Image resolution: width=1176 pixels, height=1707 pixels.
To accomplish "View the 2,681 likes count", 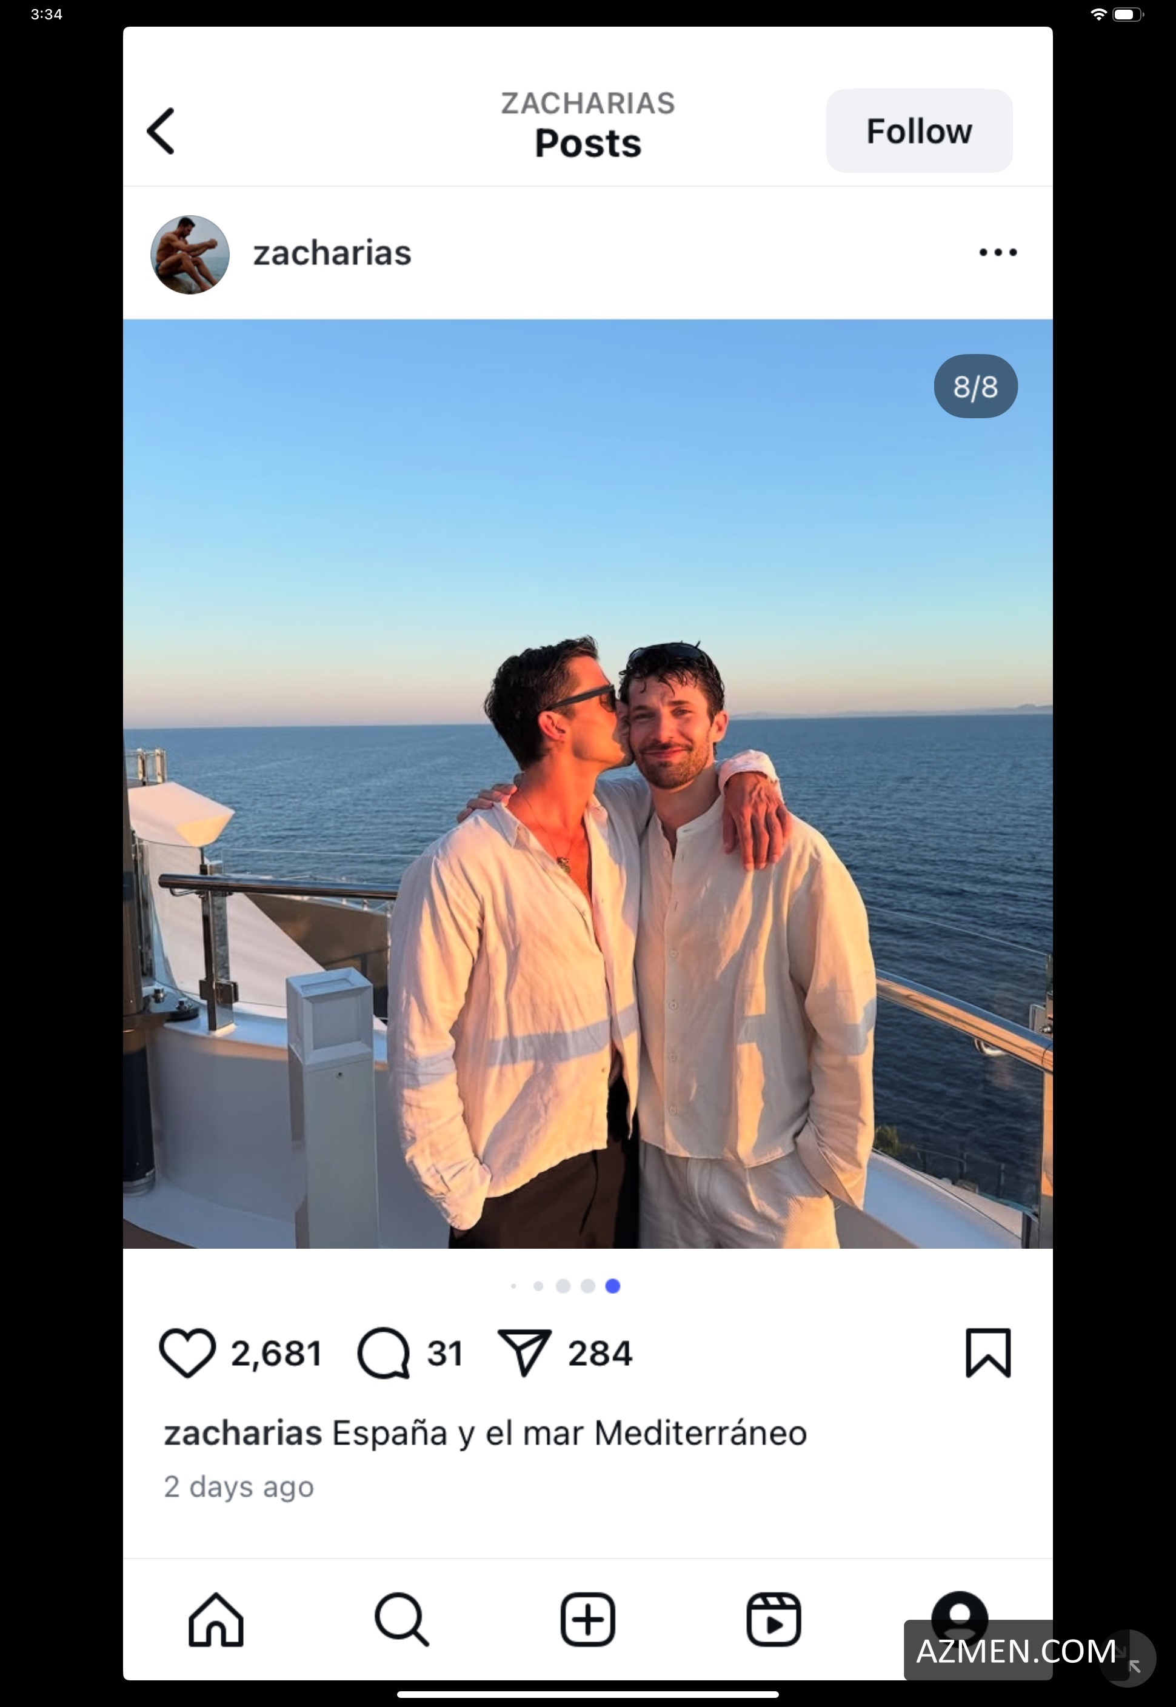I will tap(276, 1354).
